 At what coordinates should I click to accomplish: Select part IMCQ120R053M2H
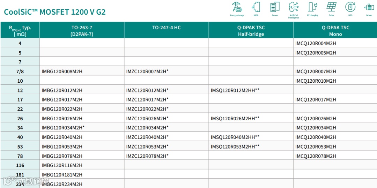click(x=316, y=146)
